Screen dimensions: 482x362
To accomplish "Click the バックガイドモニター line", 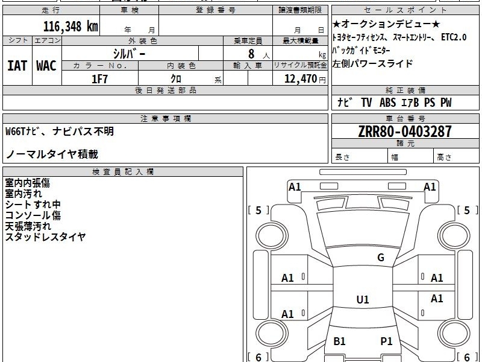I will 361,50.
